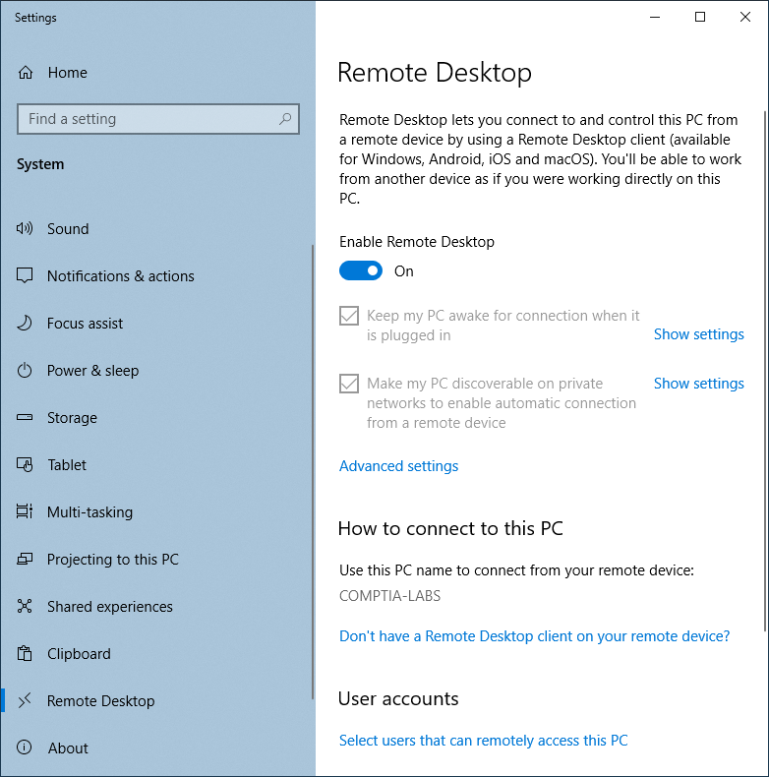Open the Power & sleep icon
This screenshot has width=769, height=777.
(x=25, y=370)
